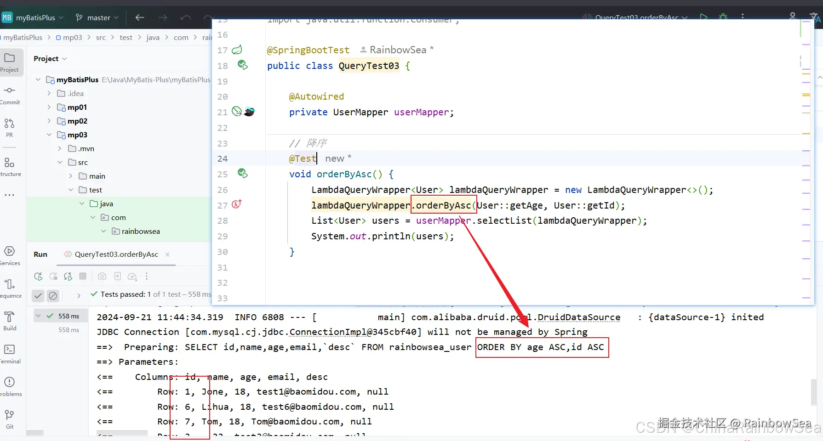Open the Commit tool window
Screen dimensions: 823x441
coord(10,95)
